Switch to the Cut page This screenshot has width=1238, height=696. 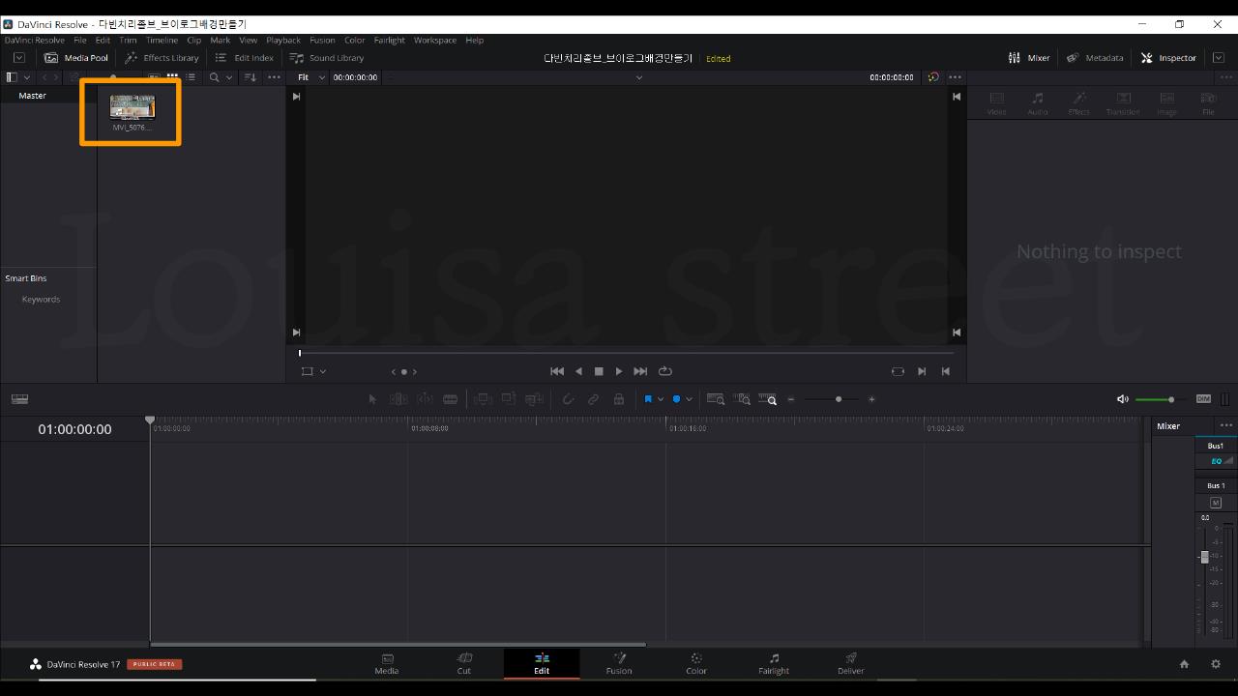[464, 663]
